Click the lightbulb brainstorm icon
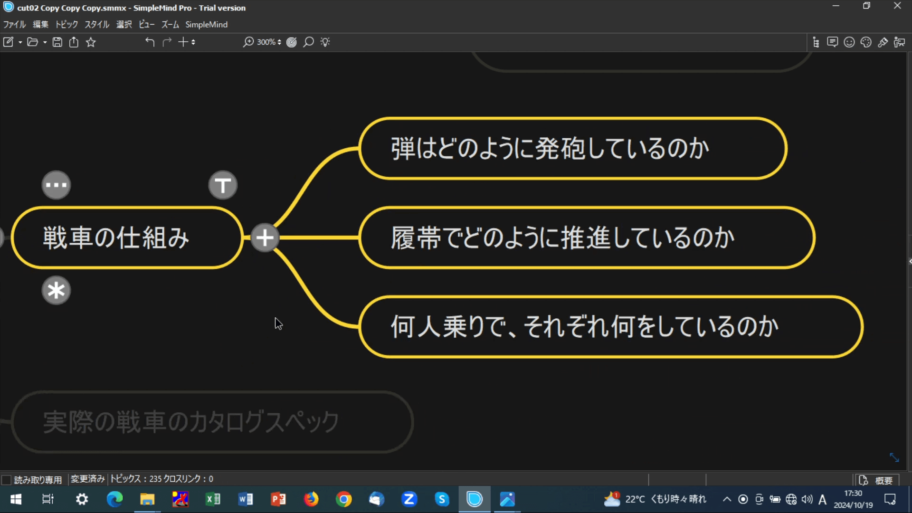Viewport: 912px width, 513px height. [325, 42]
